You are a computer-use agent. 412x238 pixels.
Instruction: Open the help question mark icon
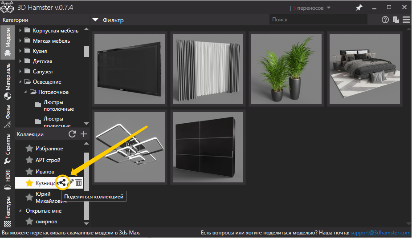click(385, 20)
